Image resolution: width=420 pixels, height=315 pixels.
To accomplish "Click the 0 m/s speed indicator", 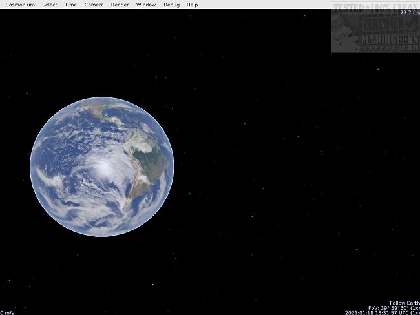I will coord(8,312).
